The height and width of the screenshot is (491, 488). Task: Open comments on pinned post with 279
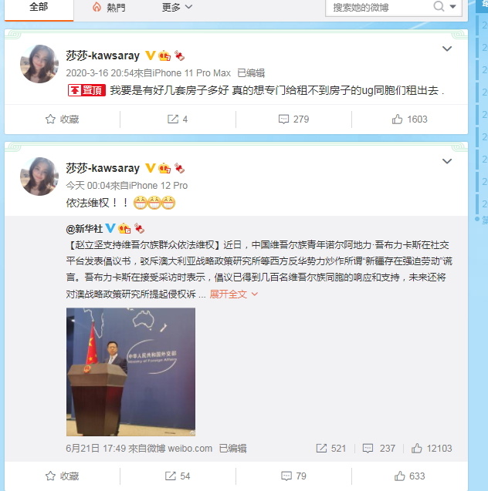click(293, 119)
